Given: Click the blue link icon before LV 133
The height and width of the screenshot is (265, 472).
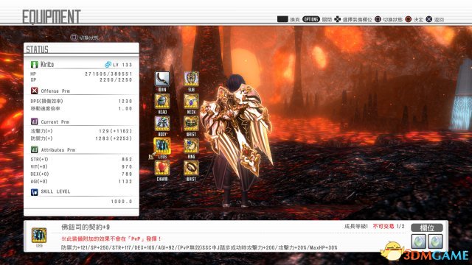Looking at the screenshot, I should coord(108,64).
